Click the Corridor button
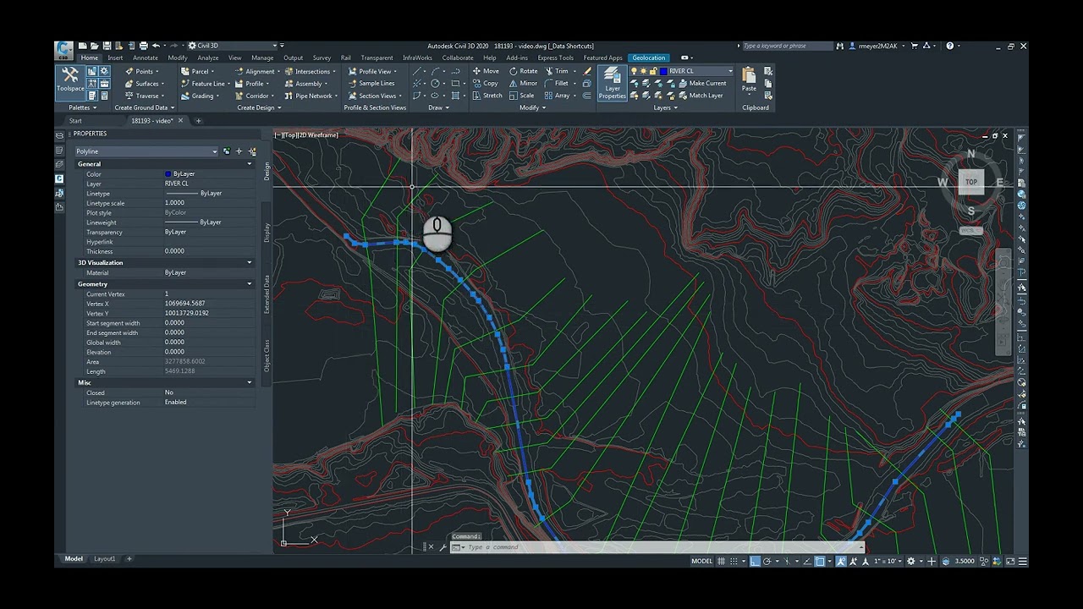Image resolution: width=1083 pixels, height=609 pixels. 254,96
